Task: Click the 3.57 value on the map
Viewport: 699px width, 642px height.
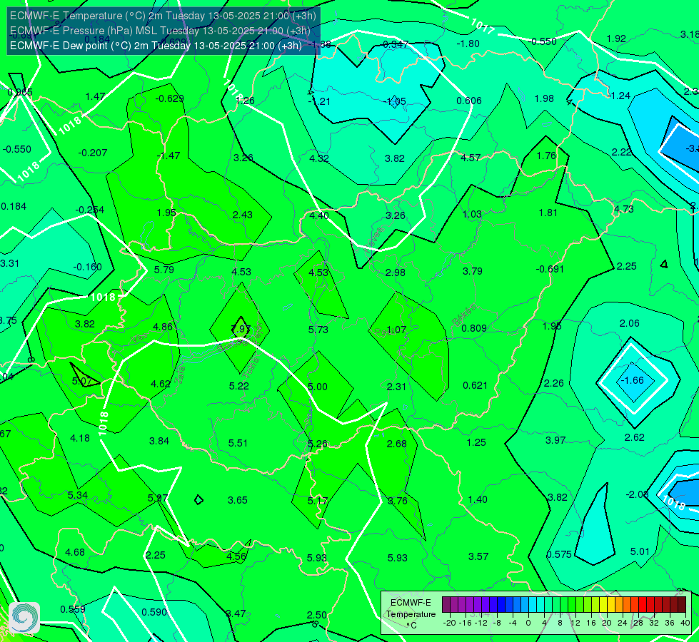Action: pyautogui.click(x=478, y=556)
